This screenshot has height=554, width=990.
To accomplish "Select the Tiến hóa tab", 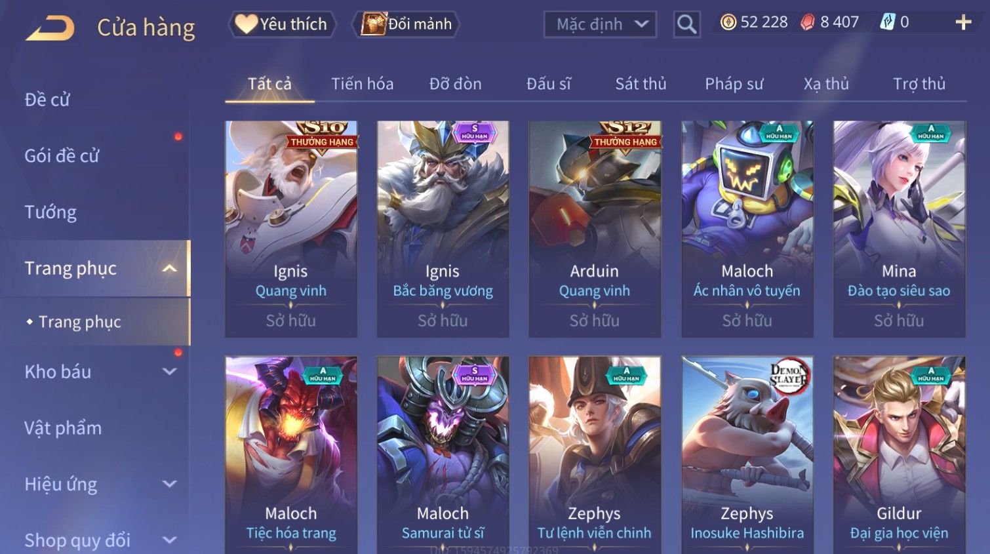I will click(362, 84).
